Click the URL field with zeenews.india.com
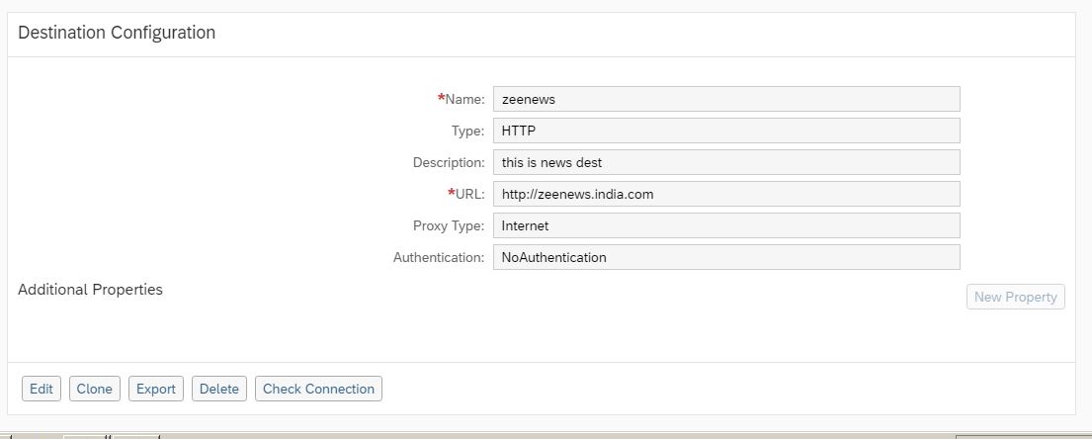 (x=725, y=194)
